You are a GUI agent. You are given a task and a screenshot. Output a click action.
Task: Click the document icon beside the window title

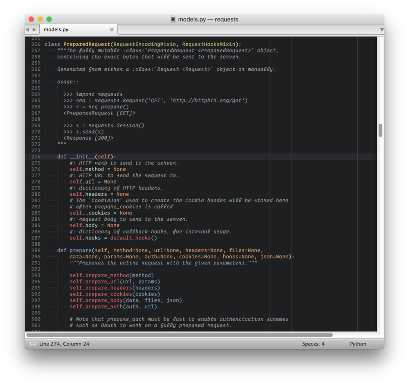(x=173, y=19)
